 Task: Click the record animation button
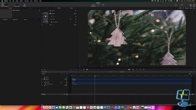[49, 72]
